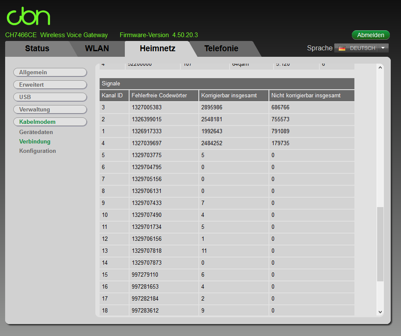Select codeword value 1329703775

pos(147,155)
